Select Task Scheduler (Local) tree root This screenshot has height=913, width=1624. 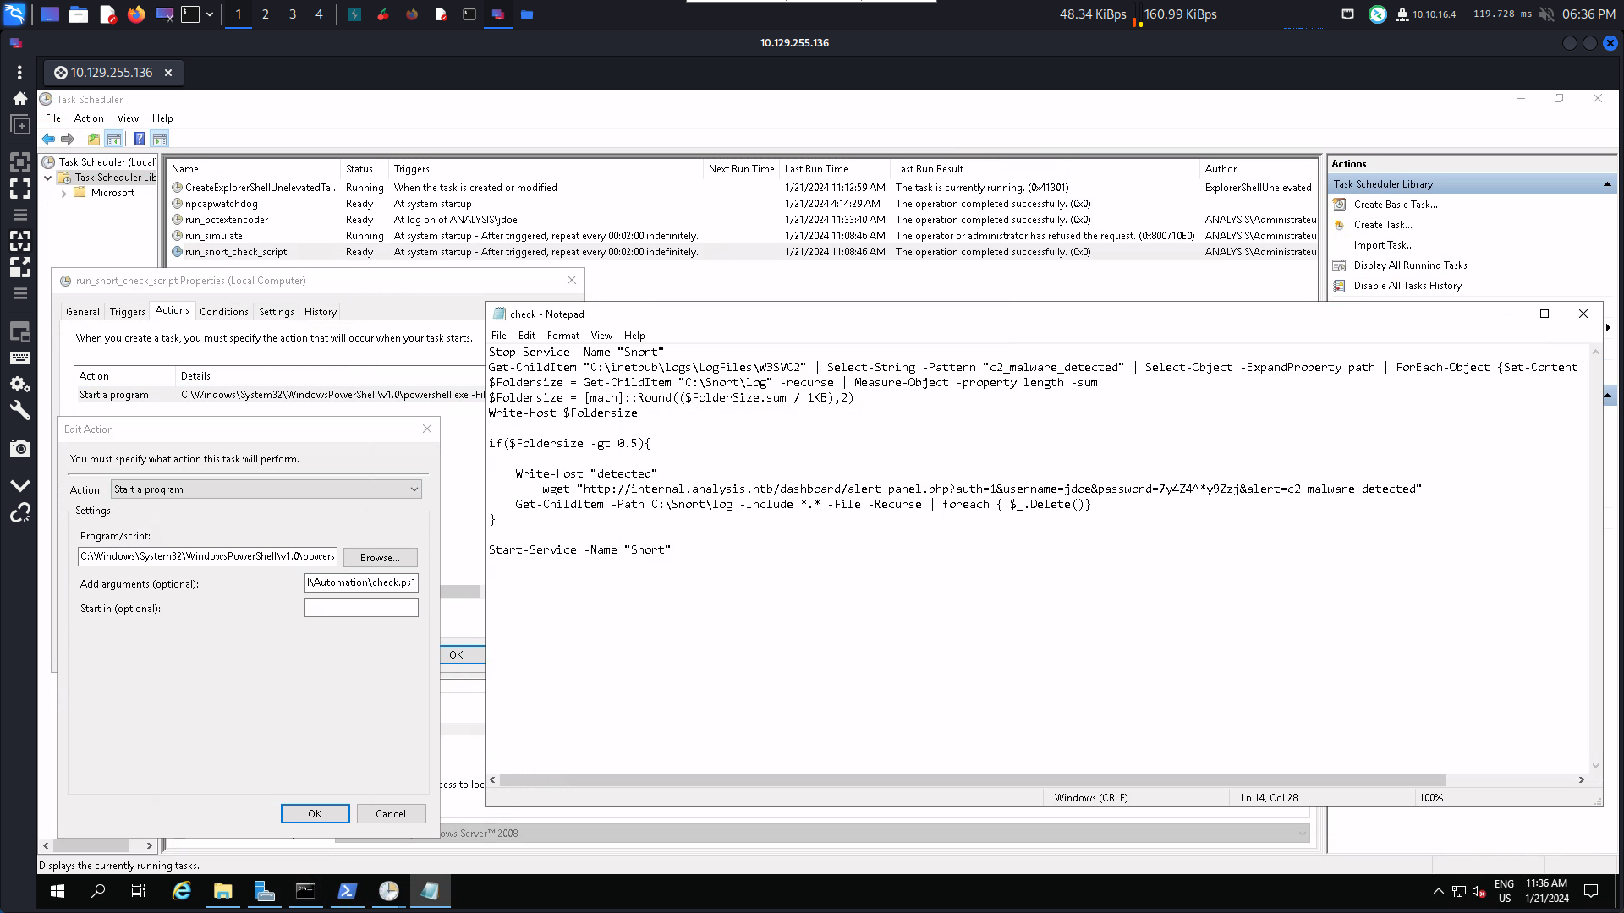[x=107, y=162]
